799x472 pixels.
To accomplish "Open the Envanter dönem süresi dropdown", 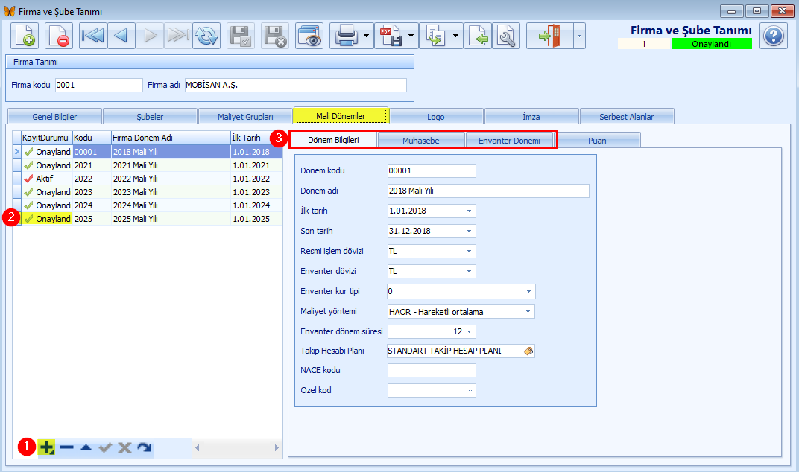I will click(x=470, y=331).
